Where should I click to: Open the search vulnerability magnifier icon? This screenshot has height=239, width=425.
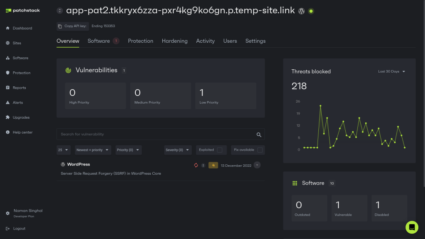(259, 134)
